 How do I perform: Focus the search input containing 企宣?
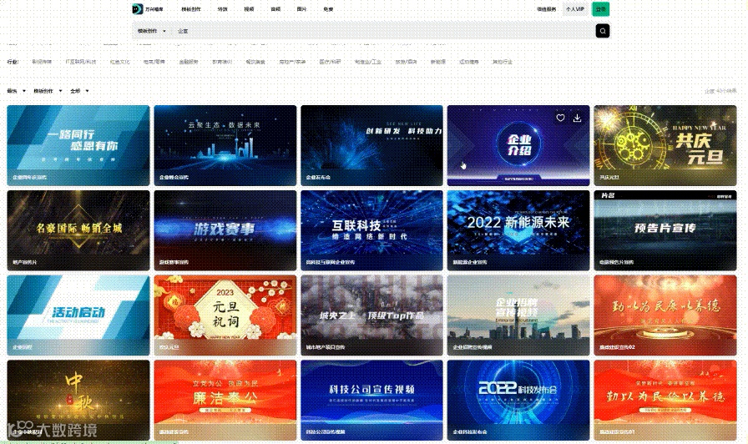[382, 31]
